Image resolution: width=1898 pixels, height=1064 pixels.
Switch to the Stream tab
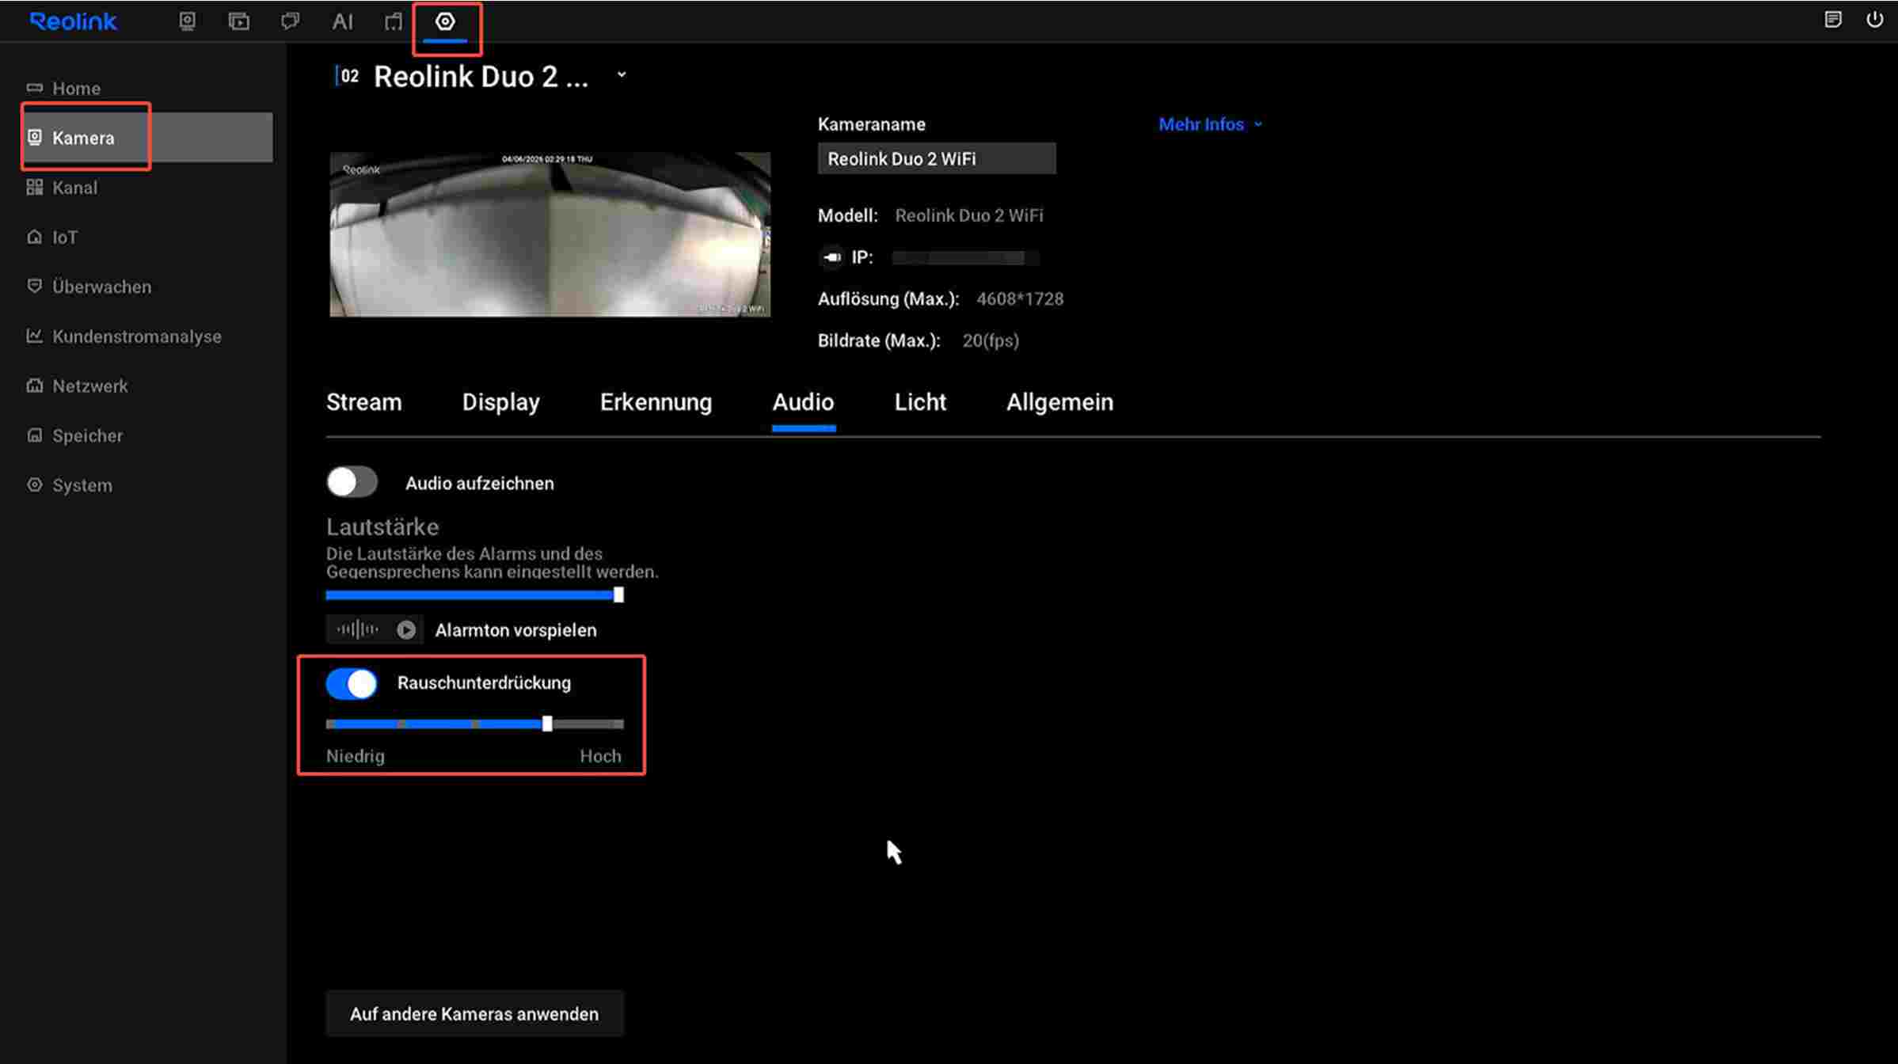363,402
